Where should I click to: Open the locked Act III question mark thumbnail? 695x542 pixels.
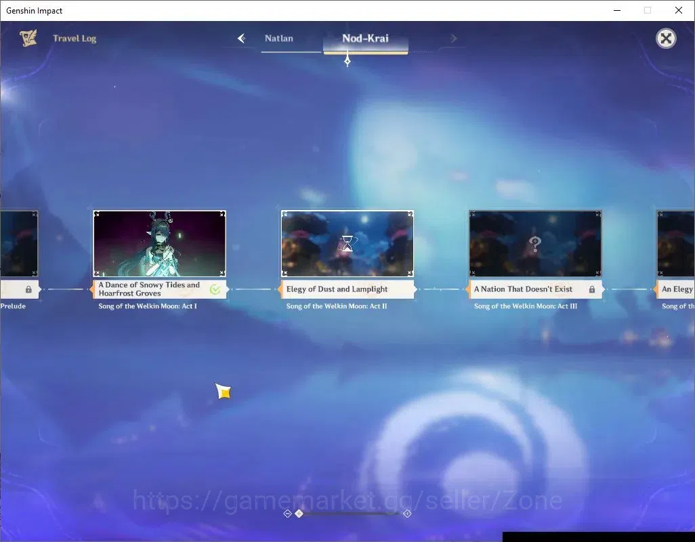point(535,244)
